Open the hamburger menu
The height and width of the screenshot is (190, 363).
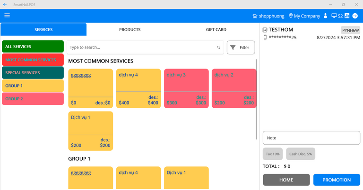(7, 16)
